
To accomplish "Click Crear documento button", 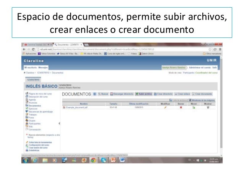I will [202, 94].
